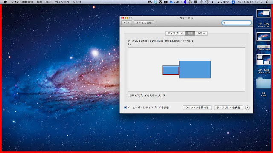This screenshot has height=153, width=273.
Task: Enable ディスプレイをミラーリング checkbox
Action: click(x=129, y=96)
